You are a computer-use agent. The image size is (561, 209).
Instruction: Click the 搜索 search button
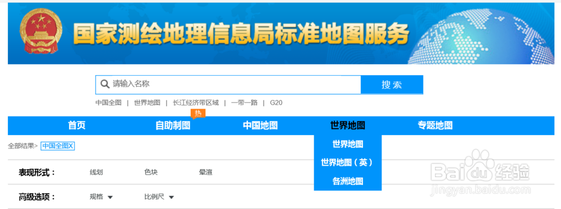(392, 85)
